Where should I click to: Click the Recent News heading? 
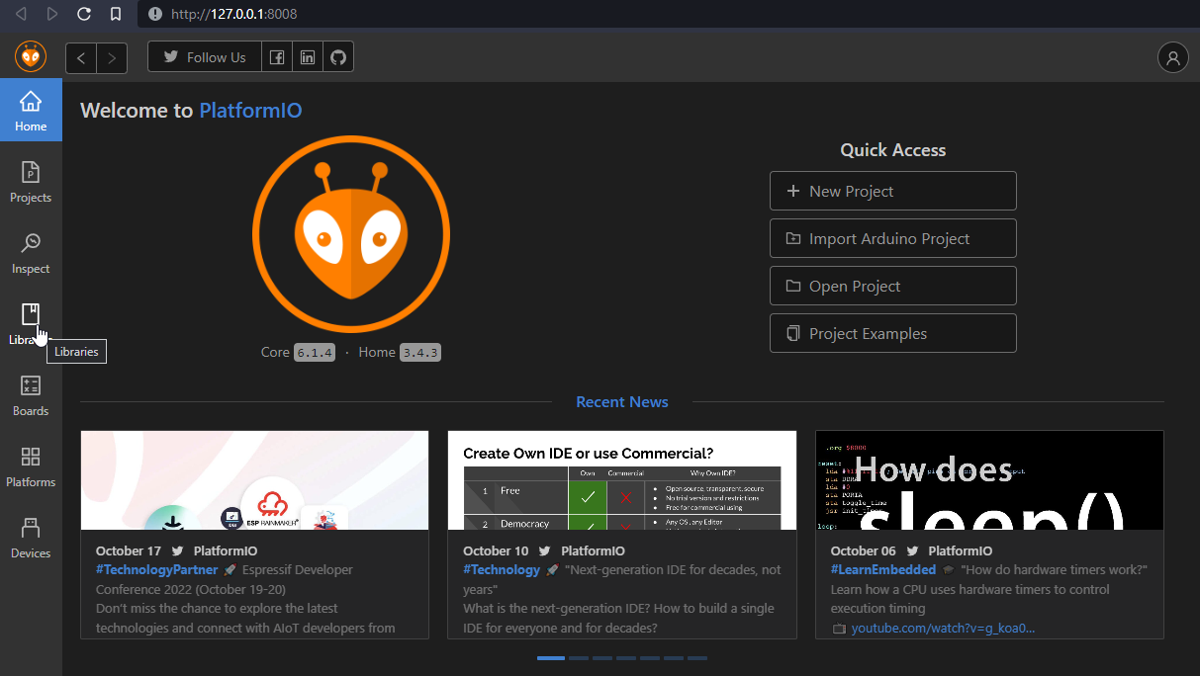(x=622, y=402)
